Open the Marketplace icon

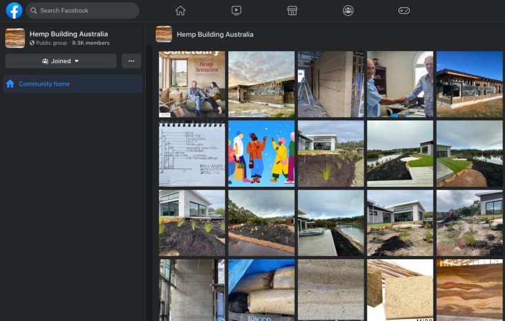click(293, 11)
